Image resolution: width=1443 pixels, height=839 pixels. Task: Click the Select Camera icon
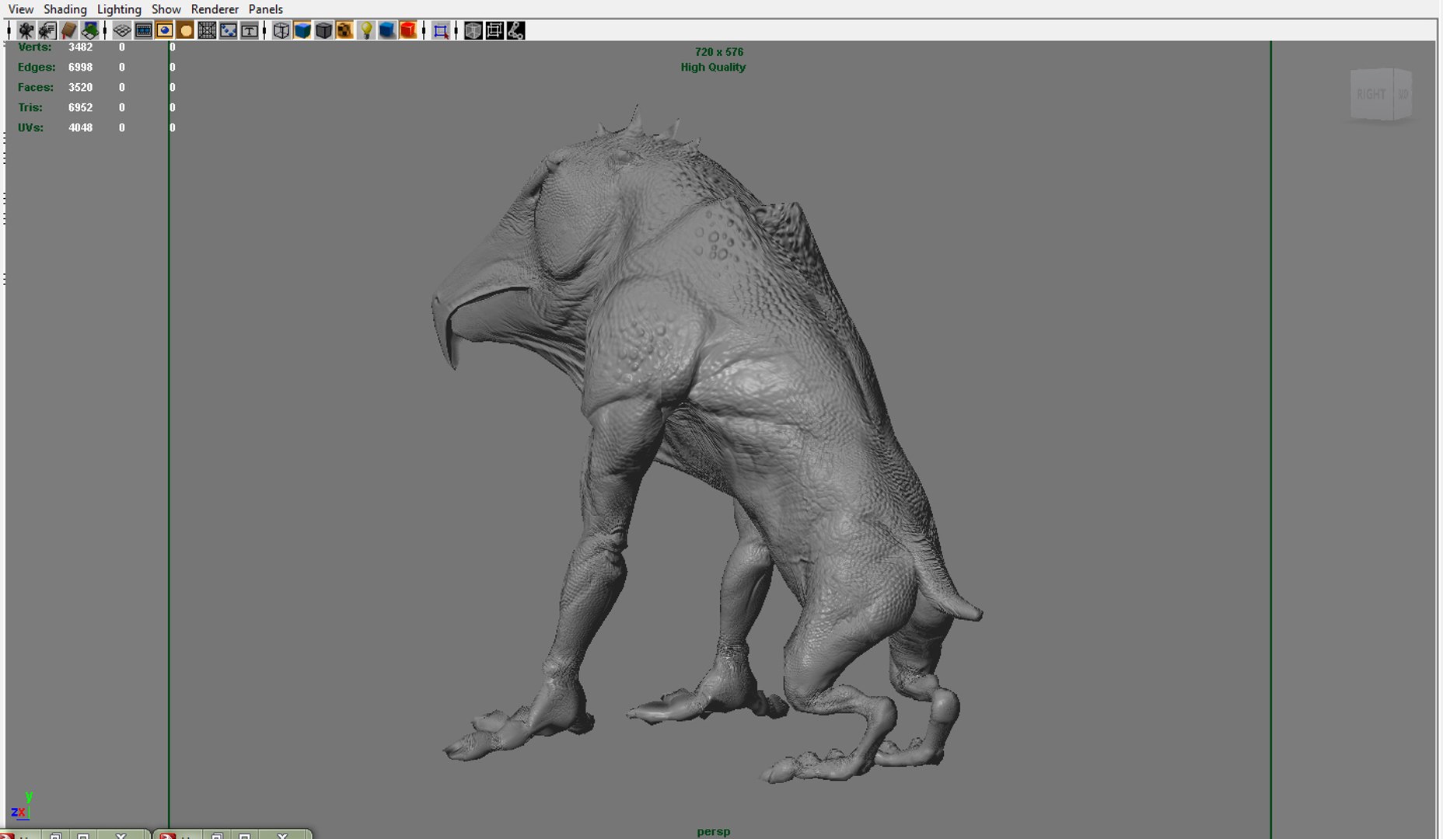click(26, 30)
